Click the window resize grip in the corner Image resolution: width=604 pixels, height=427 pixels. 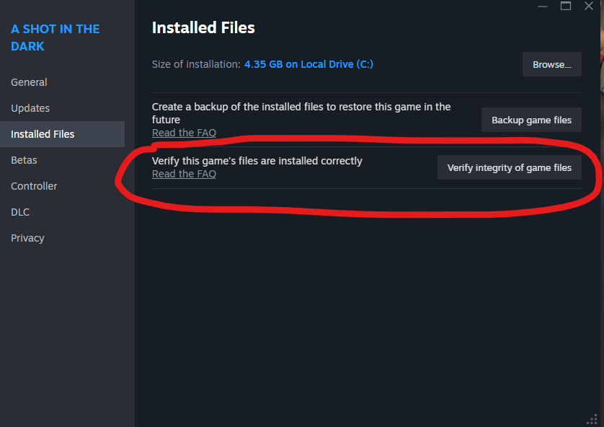pos(592,419)
